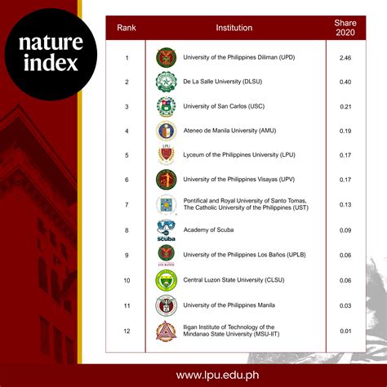Select text Ateneo de Manila University (AMU)
The width and height of the screenshot is (387, 387).
[229, 131]
